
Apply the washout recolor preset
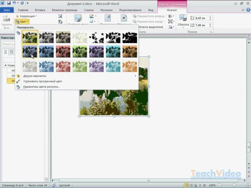point(79,38)
